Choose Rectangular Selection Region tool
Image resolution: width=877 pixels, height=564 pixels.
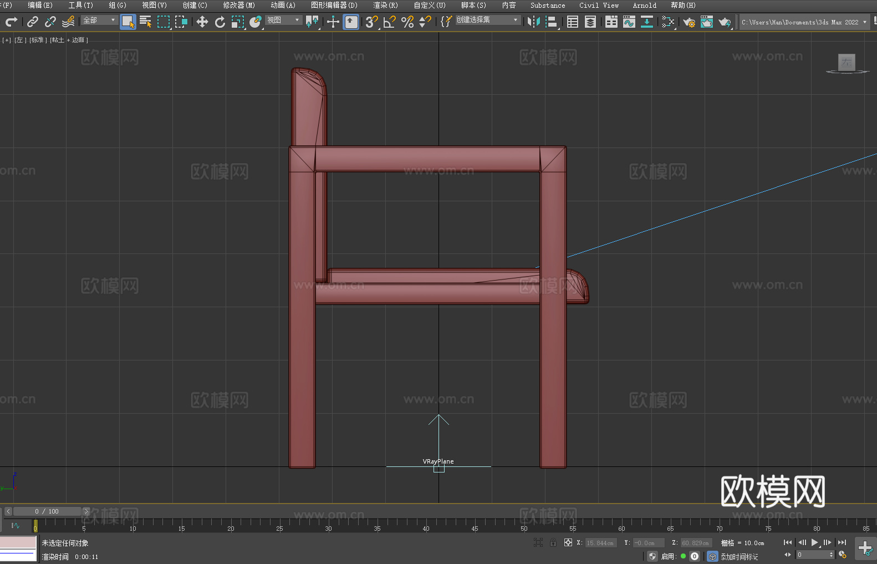coord(164,22)
